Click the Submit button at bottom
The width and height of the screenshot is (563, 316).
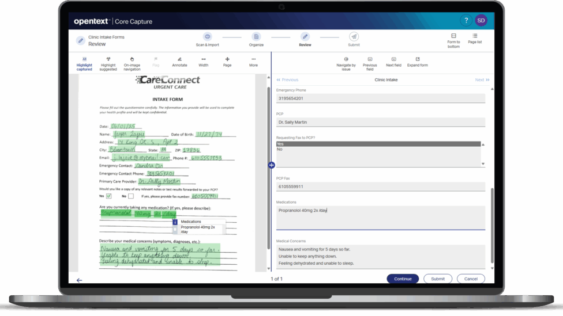438,279
